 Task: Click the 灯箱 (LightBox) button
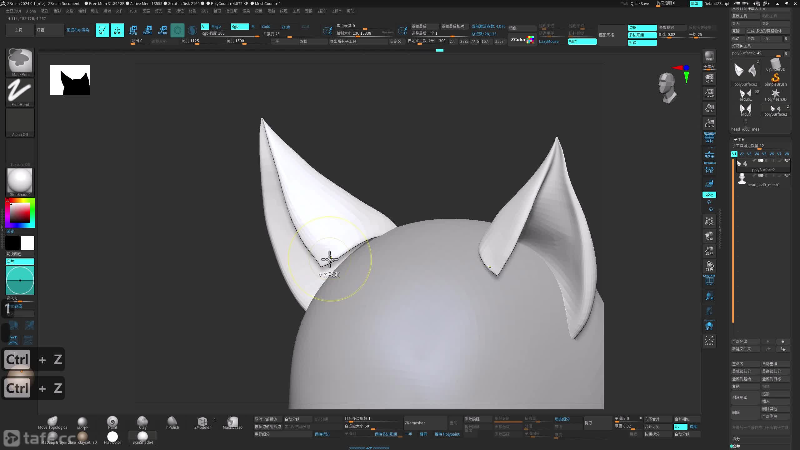(50, 30)
